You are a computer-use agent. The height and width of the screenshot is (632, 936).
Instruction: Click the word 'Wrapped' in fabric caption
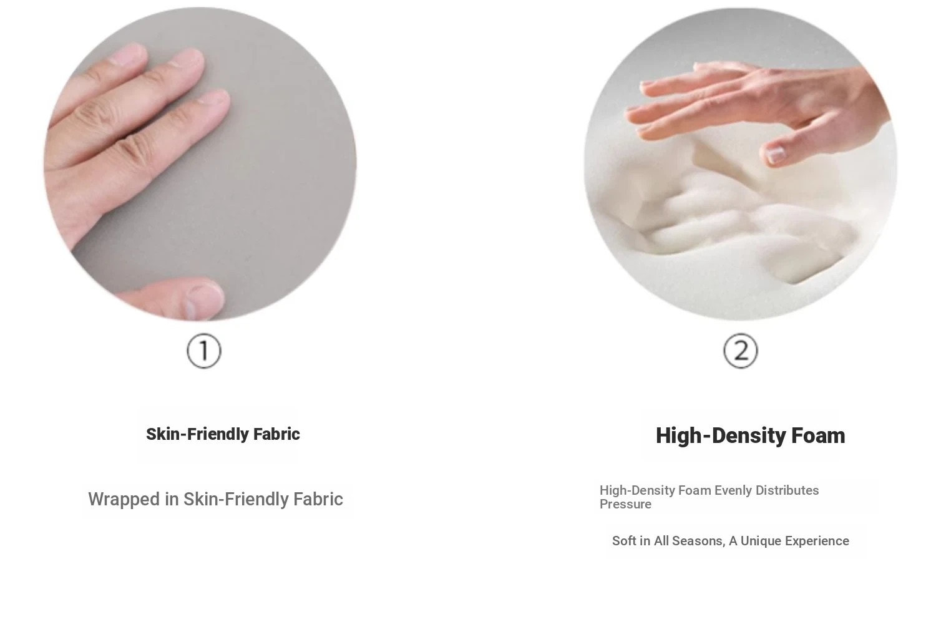124,499
